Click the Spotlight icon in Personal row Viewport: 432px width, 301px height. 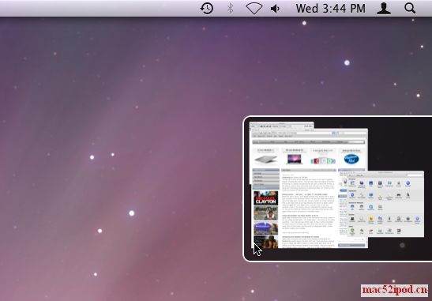tap(408, 183)
